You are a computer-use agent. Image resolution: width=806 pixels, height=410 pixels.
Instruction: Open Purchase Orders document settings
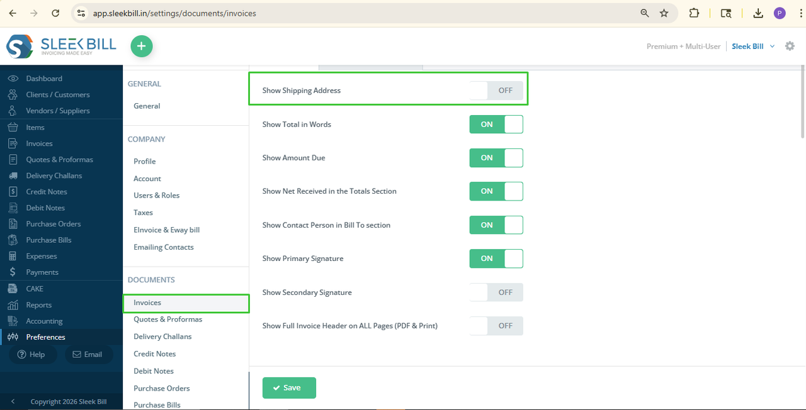(x=162, y=389)
